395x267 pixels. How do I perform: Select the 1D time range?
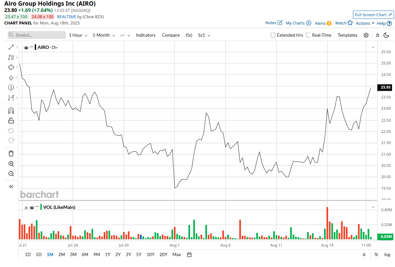(28, 255)
